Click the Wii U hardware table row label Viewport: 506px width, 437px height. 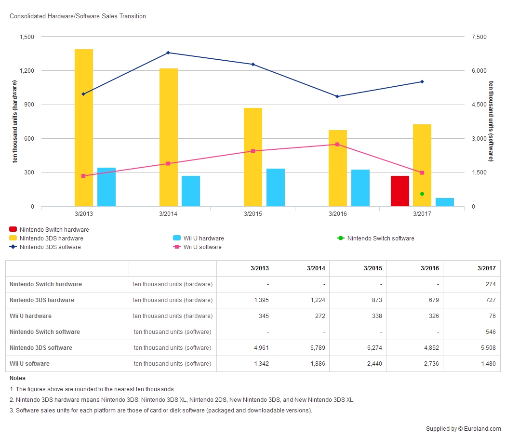pos(30,316)
